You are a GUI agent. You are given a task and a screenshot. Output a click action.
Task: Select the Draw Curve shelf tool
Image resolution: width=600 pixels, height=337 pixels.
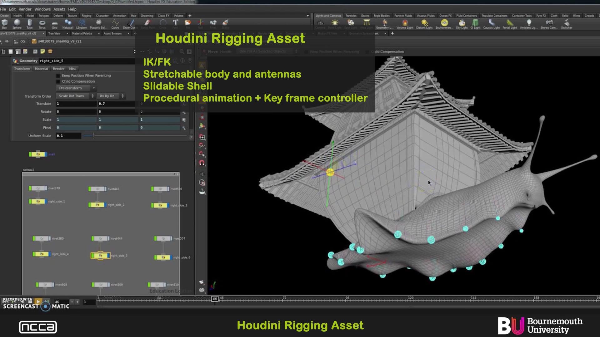[129, 24]
